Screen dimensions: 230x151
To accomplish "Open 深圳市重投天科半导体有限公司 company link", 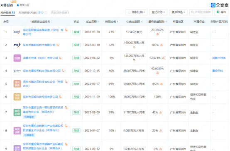I will click(42, 71).
